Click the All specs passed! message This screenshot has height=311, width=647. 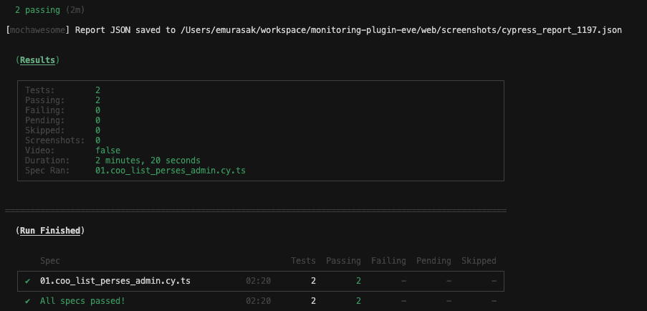tap(82, 301)
